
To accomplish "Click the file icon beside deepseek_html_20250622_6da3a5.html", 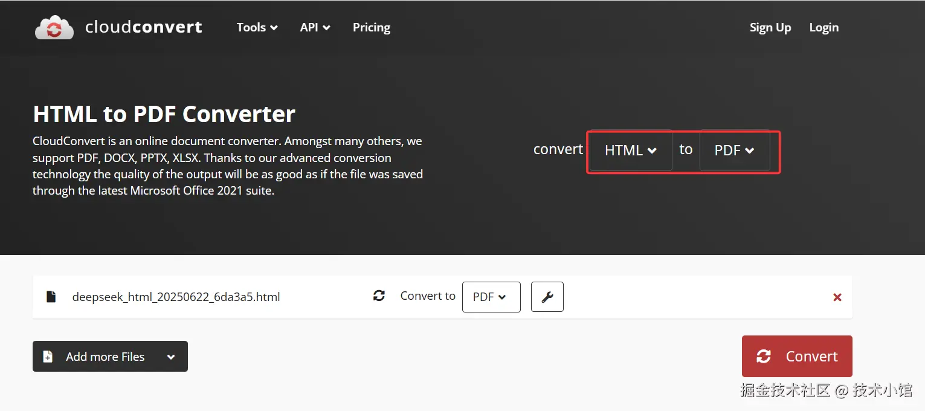I will (x=51, y=297).
